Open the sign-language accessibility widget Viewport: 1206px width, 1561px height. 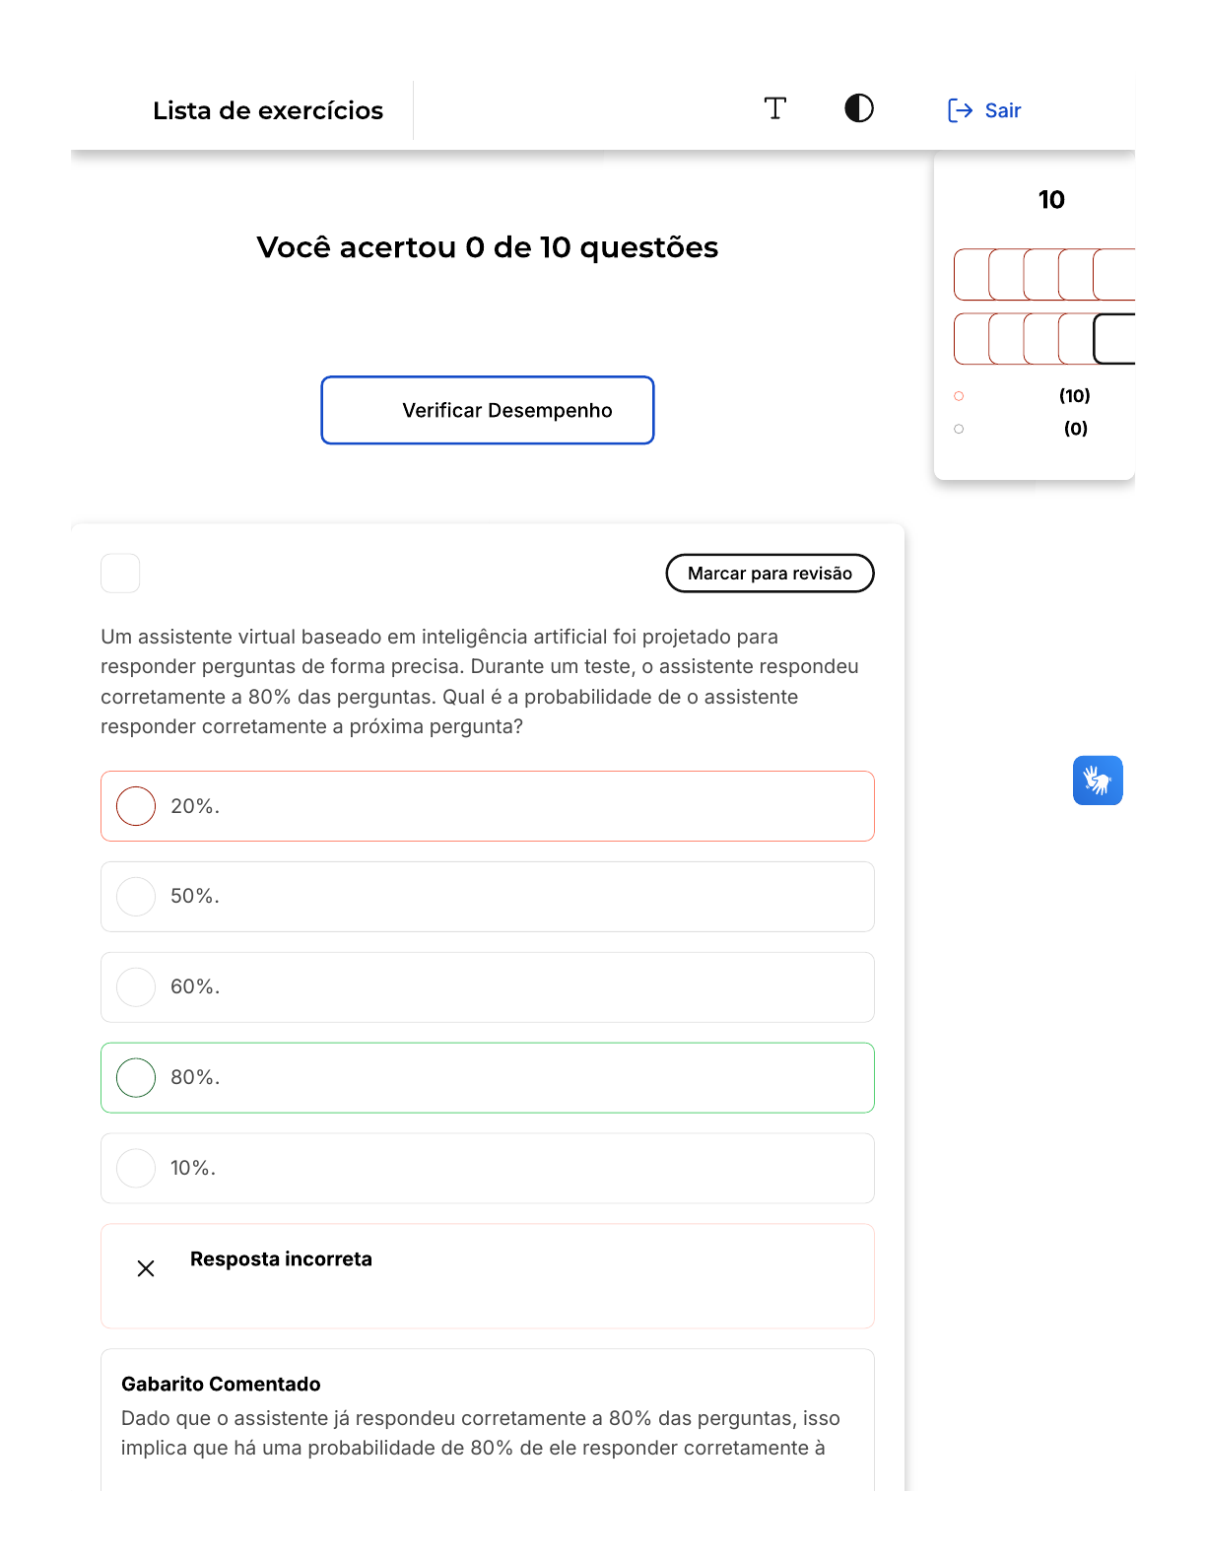(1098, 780)
